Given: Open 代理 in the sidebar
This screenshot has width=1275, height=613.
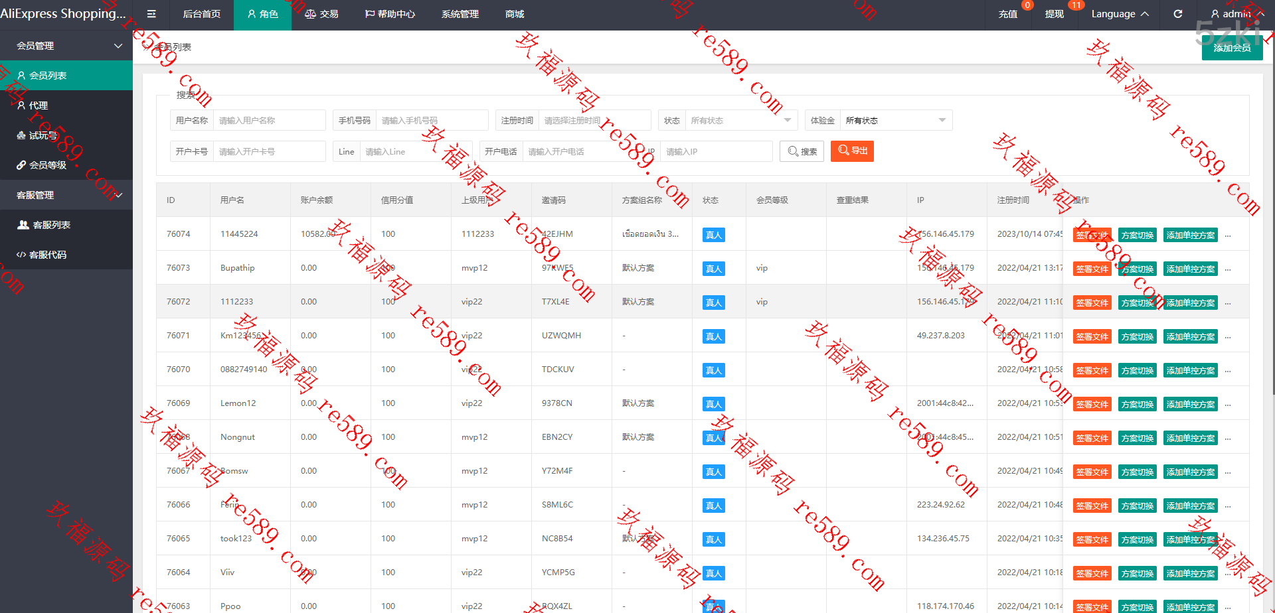Looking at the screenshot, I should coord(39,105).
